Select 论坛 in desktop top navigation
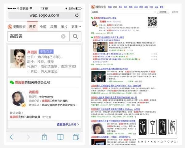This screenshot has width=185, height=148. click(x=156, y=7)
